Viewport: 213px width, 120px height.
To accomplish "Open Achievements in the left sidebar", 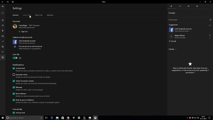I will [x=3, y=31].
